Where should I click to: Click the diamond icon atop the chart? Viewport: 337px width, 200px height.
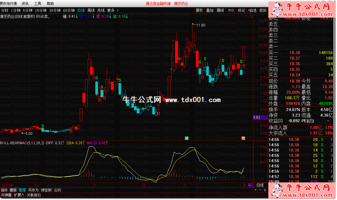(x=246, y=16)
